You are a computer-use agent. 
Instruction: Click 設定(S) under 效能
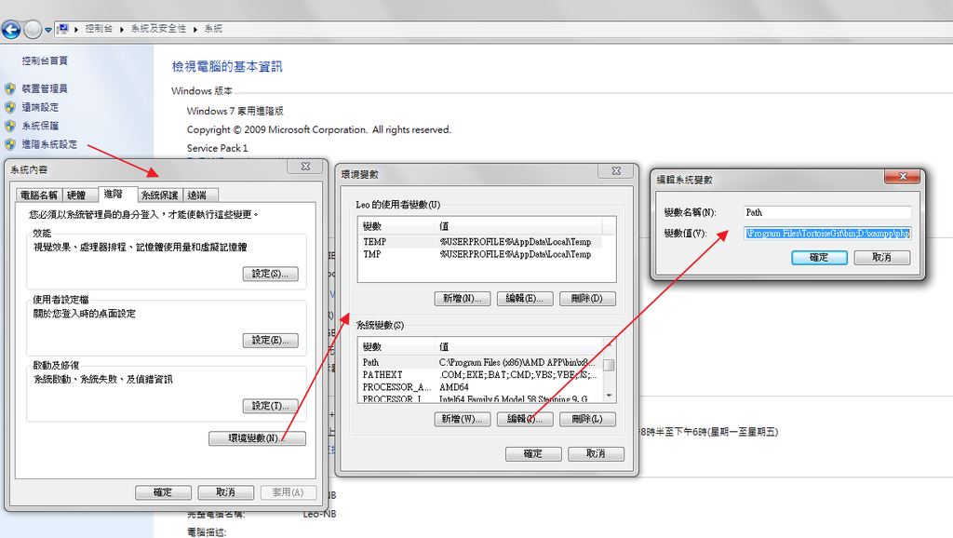[271, 274]
